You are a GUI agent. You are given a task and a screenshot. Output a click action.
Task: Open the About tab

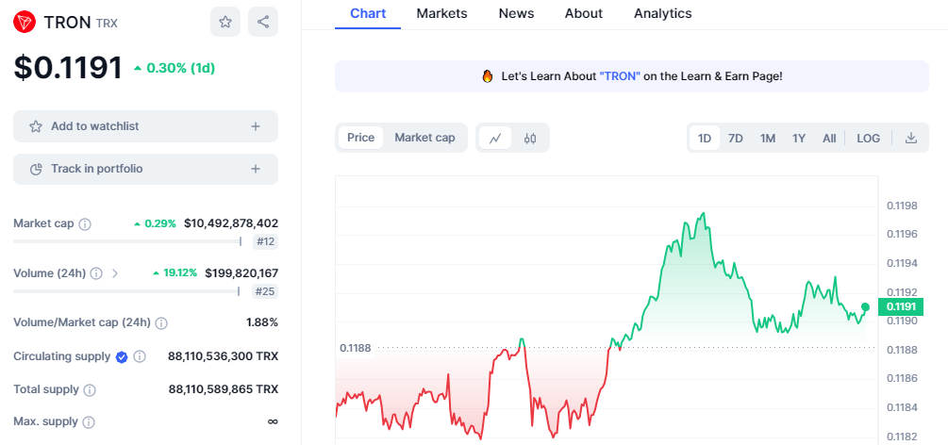tap(584, 13)
